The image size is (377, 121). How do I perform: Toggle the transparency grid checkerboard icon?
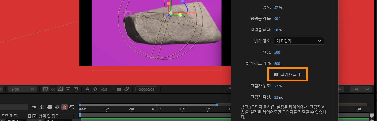click(x=53, y=89)
